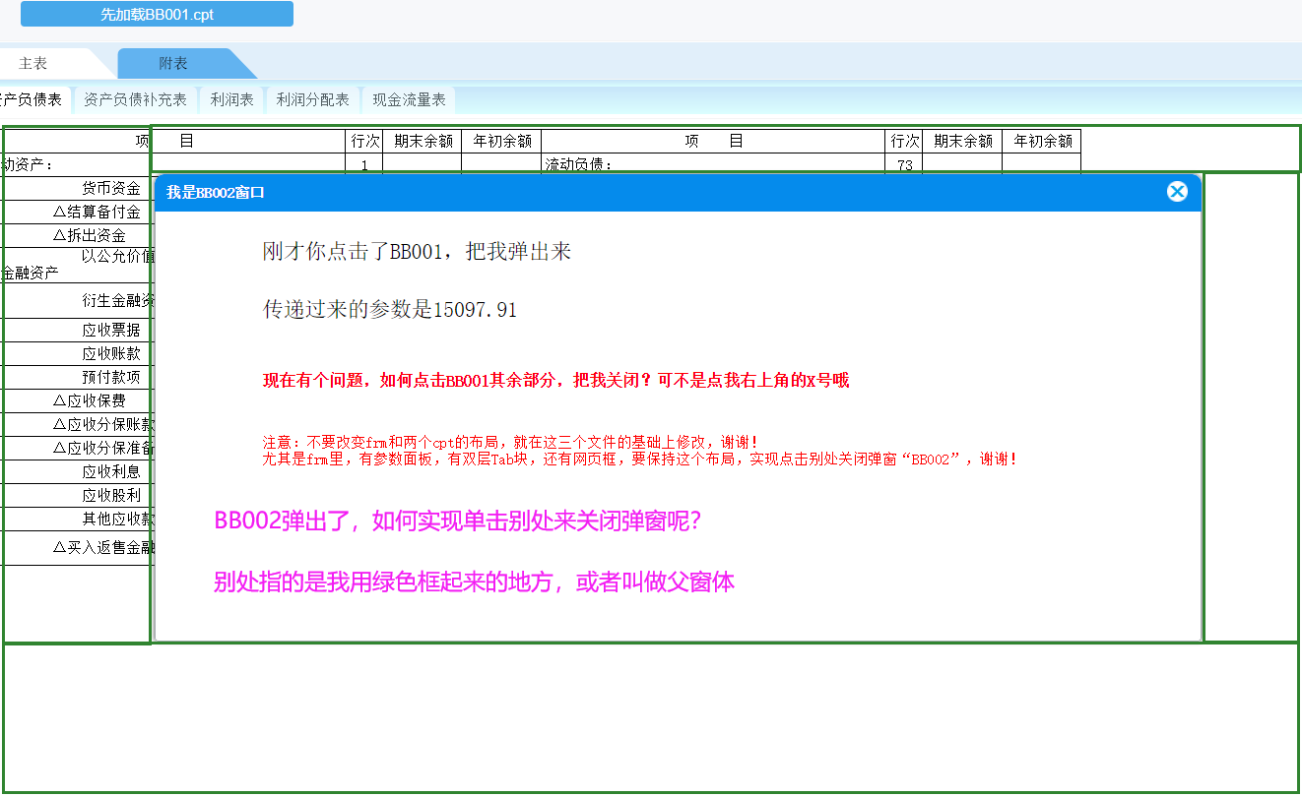Click the 应收账款 cell
The image size is (1302, 797).
coord(110,353)
